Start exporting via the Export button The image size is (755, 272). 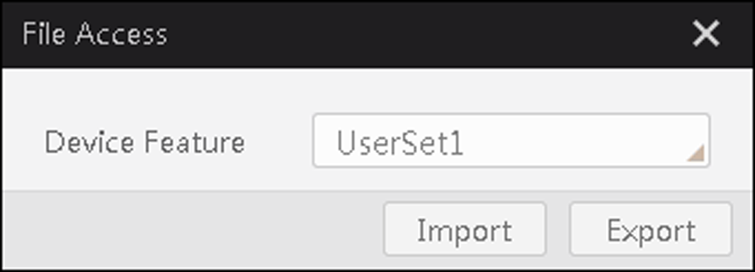tap(651, 229)
